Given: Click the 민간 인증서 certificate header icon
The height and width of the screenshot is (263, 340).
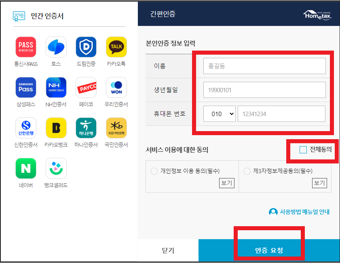Looking at the screenshot, I should click(x=19, y=16).
